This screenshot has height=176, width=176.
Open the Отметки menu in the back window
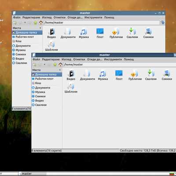[59, 17]
